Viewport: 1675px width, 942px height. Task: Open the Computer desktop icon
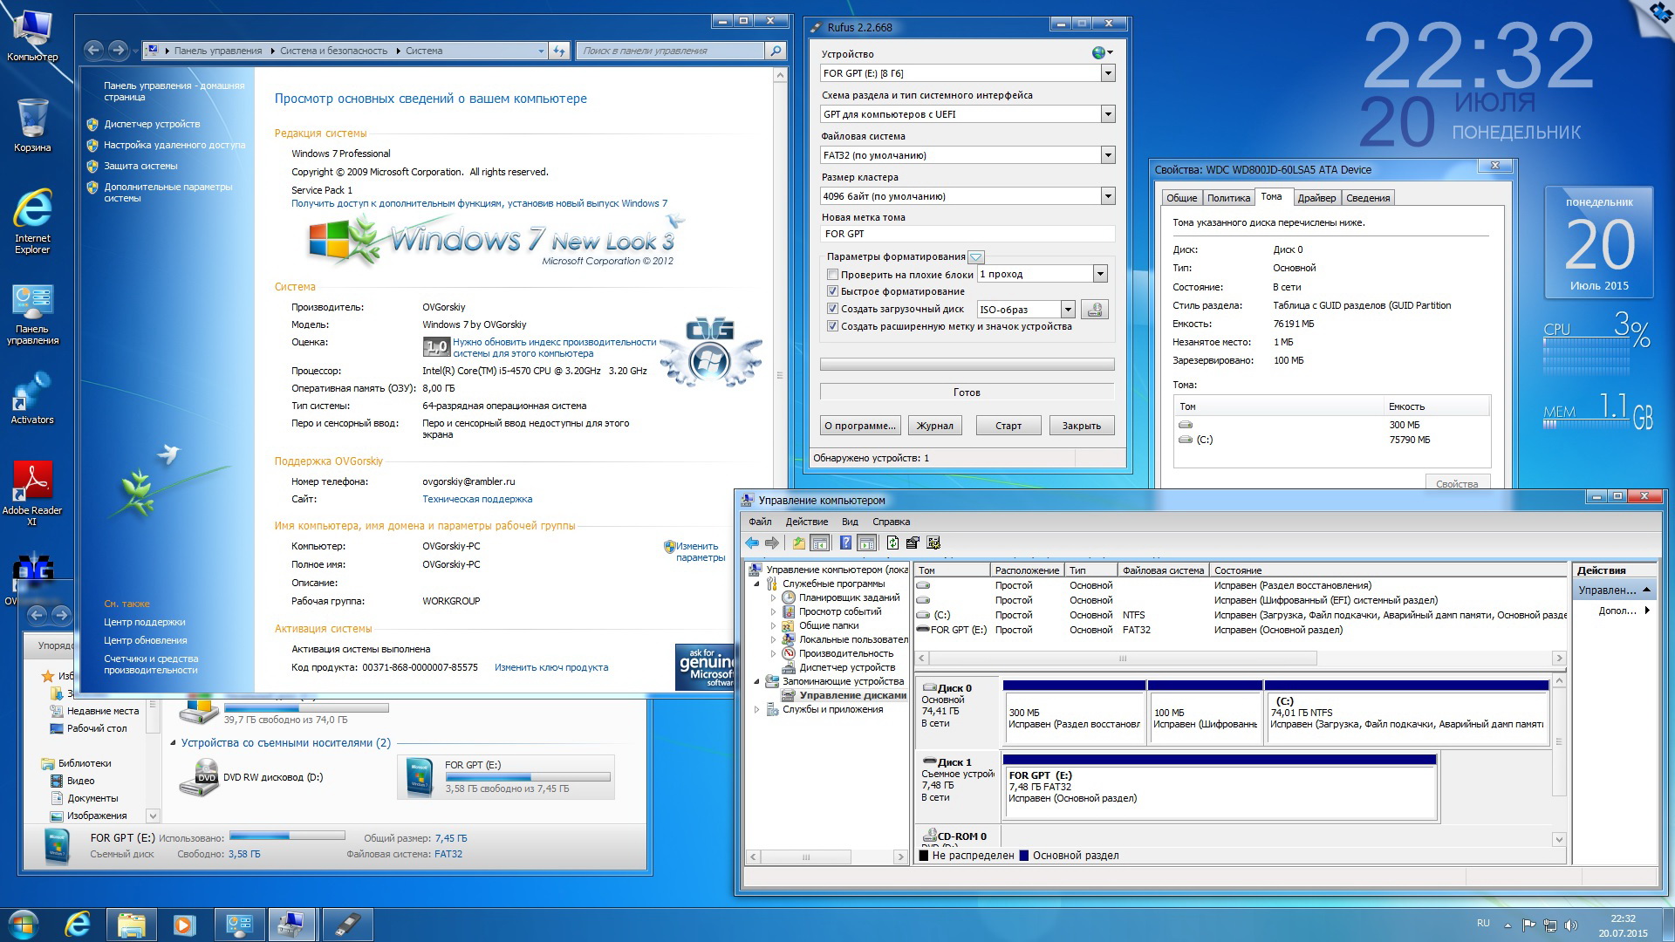(32, 35)
